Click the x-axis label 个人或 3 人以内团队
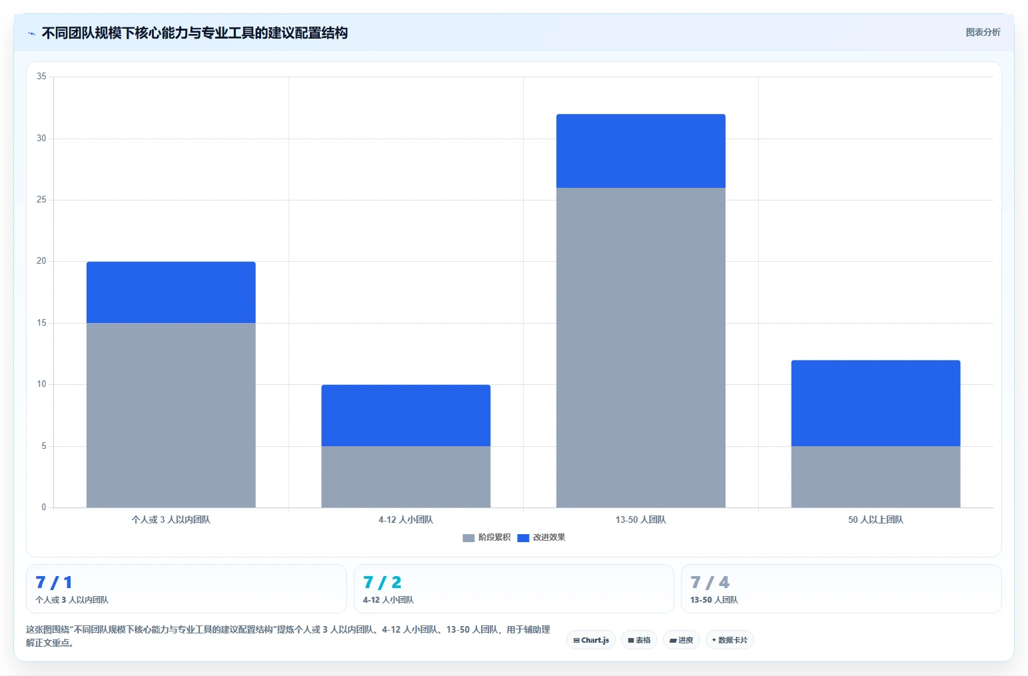1028x676 pixels. click(x=171, y=519)
